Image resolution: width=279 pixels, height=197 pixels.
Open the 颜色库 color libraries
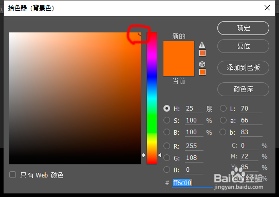click(243, 89)
